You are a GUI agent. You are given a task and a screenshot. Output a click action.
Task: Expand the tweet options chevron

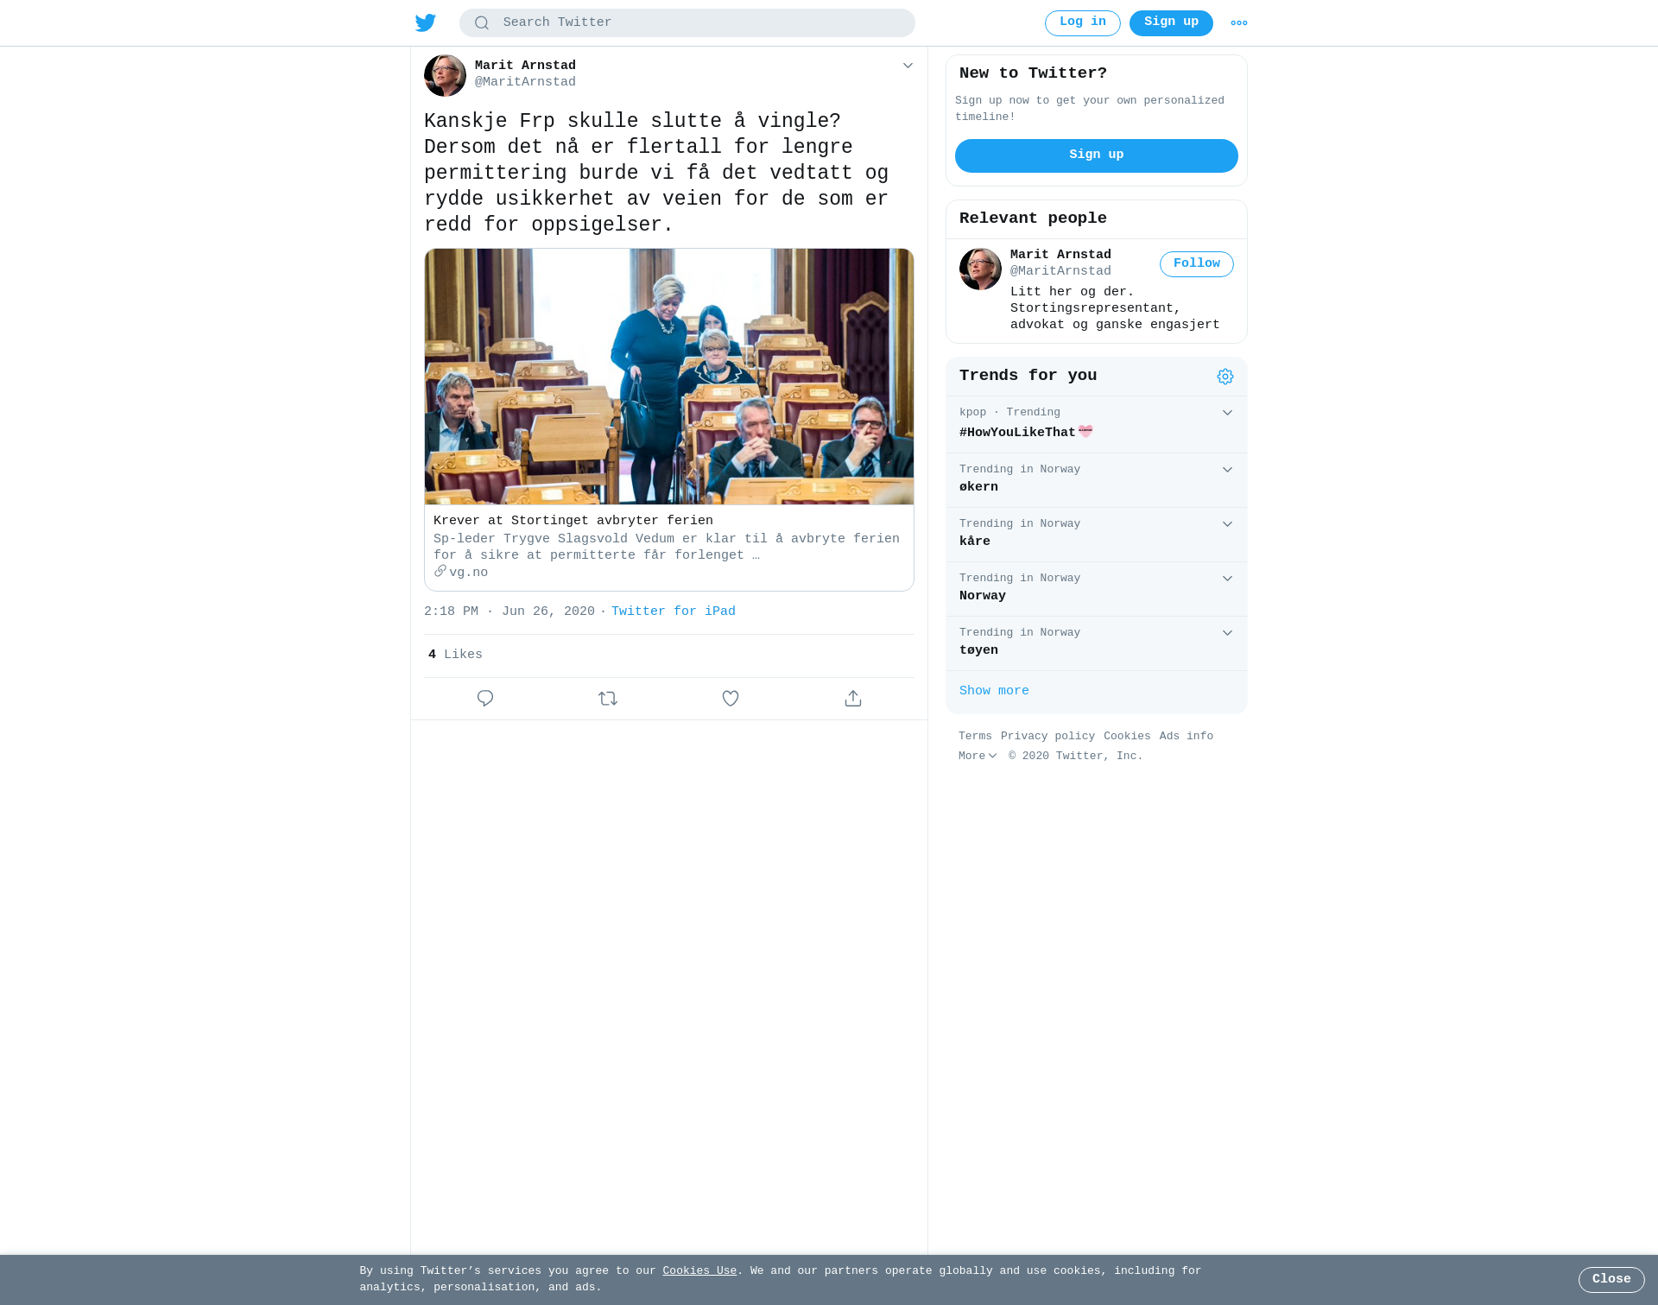click(x=908, y=66)
